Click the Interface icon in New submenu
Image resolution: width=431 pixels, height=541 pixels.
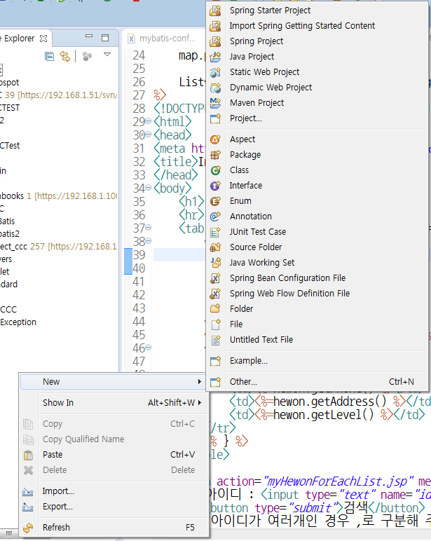point(215,186)
